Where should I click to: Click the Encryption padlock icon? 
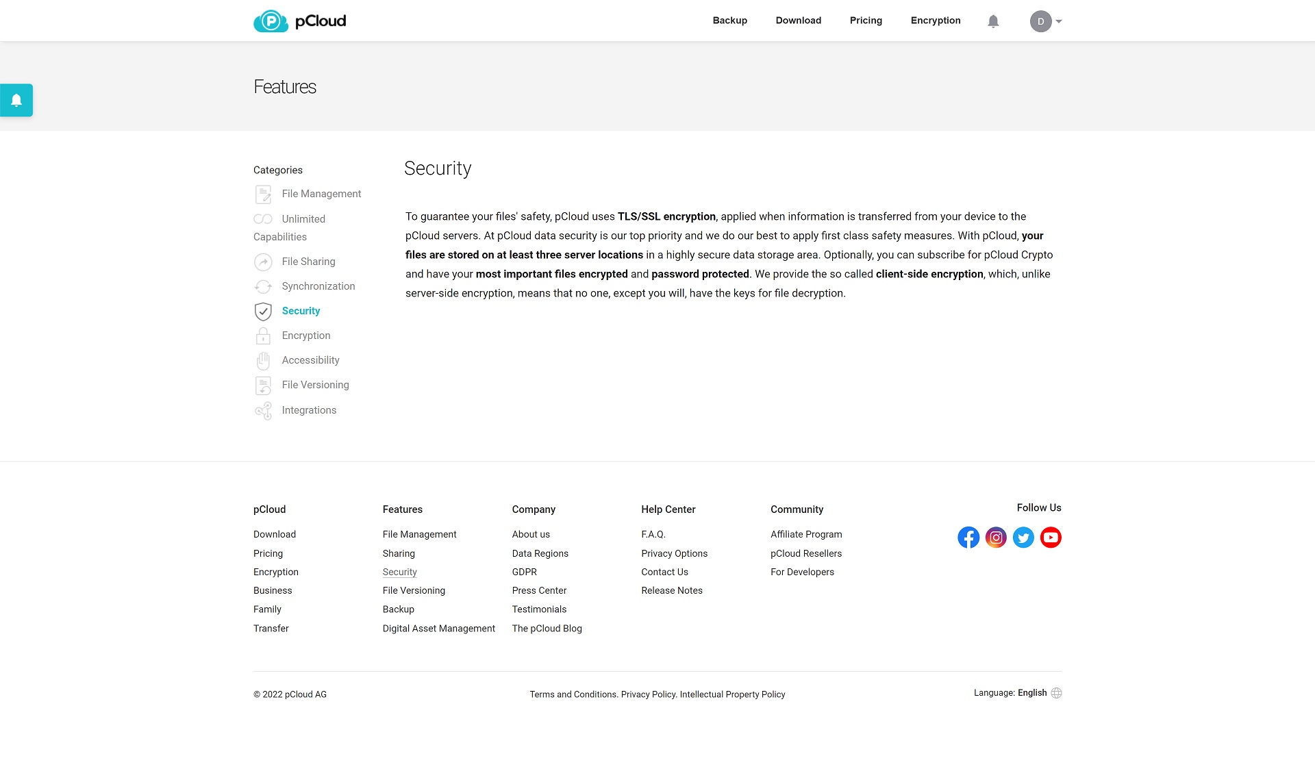(x=263, y=336)
